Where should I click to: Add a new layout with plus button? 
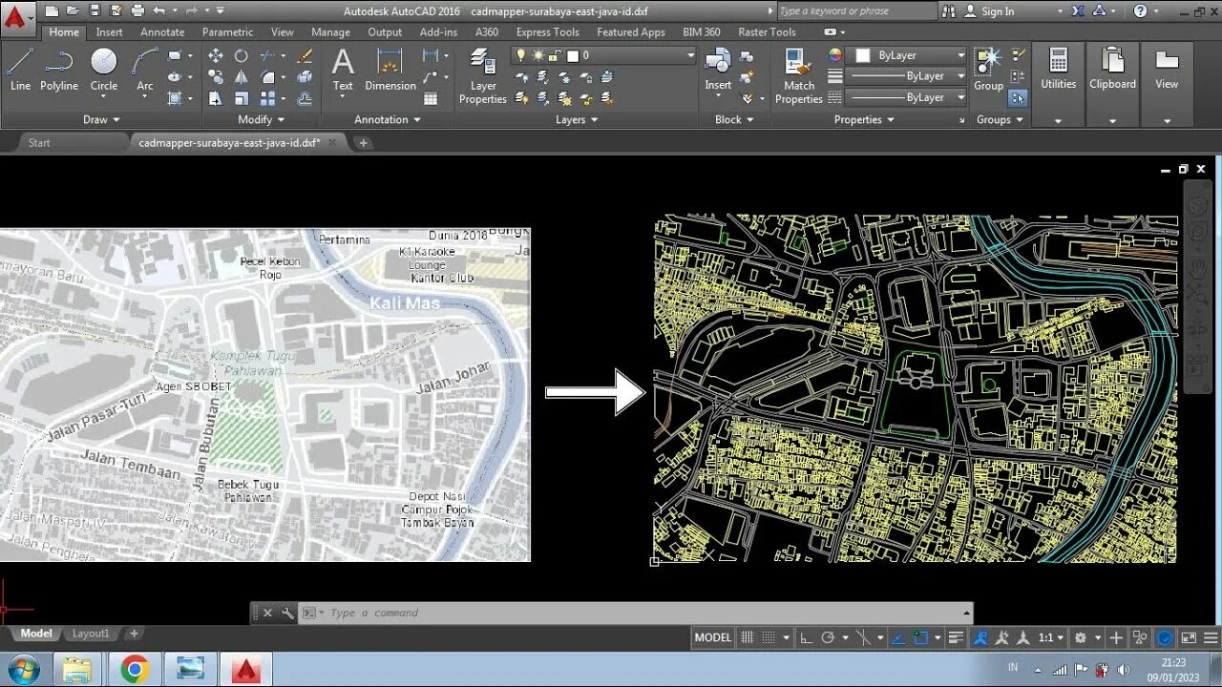coord(135,633)
